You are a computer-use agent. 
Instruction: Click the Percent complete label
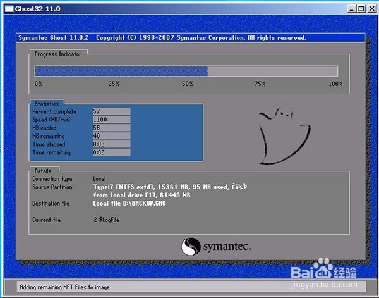[54, 111]
